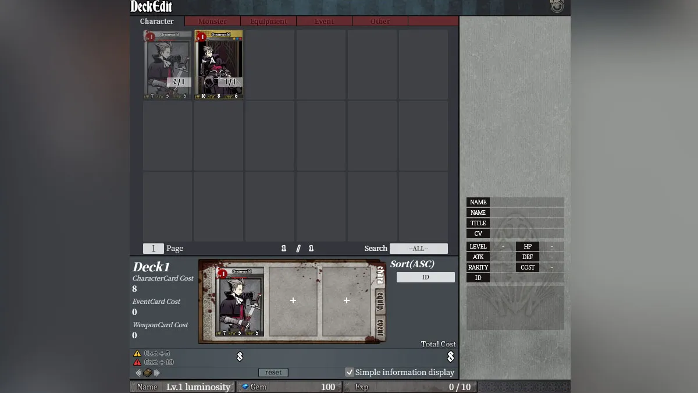Add card to second deck slot

coord(293,301)
